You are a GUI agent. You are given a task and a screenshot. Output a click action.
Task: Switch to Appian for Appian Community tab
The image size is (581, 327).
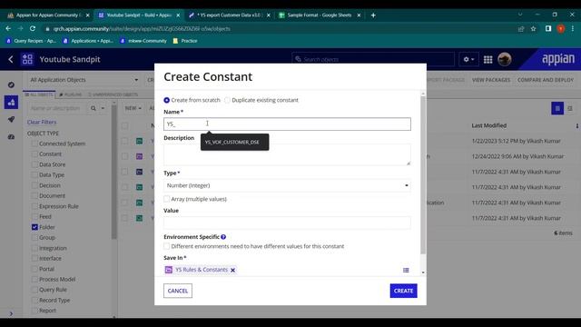48,15
